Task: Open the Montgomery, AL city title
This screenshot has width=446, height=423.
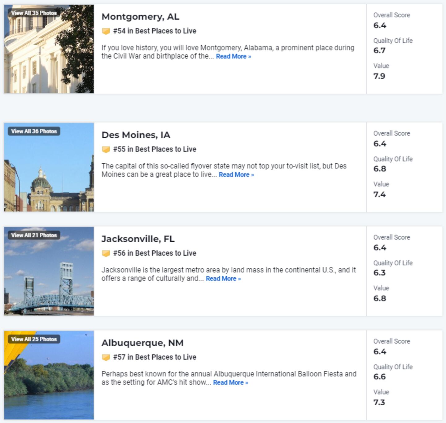Action: pyautogui.click(x=140, y=17)
